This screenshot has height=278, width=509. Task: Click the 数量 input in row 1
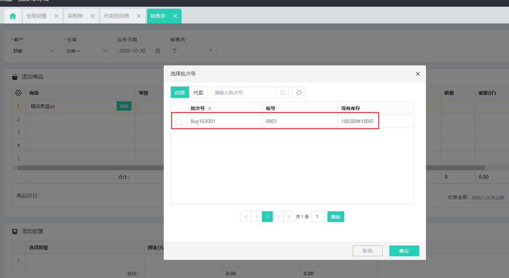click(x=458, y=106)
